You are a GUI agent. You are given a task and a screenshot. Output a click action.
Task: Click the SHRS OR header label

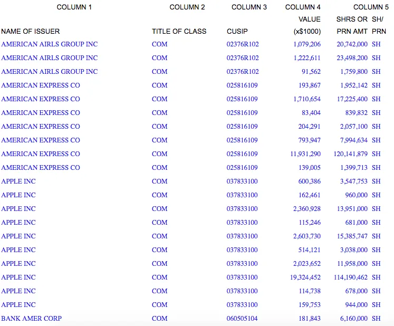(x=352, y=20)
